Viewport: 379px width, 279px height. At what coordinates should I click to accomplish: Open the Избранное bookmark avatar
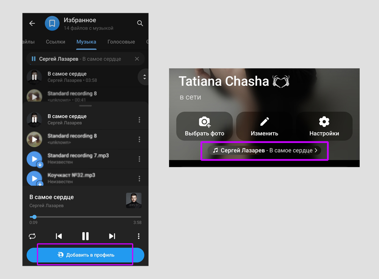[52, 23]
